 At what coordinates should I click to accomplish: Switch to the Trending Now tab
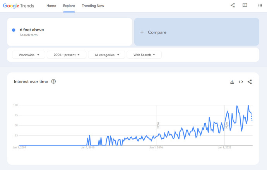tap(93, 6)
